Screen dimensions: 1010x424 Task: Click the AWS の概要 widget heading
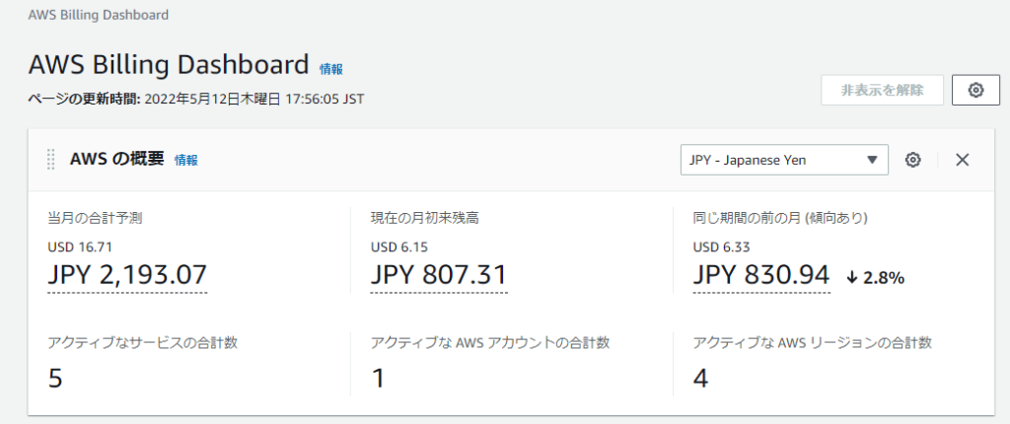[117, 160]
